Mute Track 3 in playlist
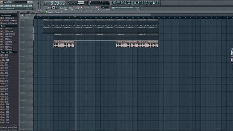This screenshot has height=131, width=233. point(32,40)
